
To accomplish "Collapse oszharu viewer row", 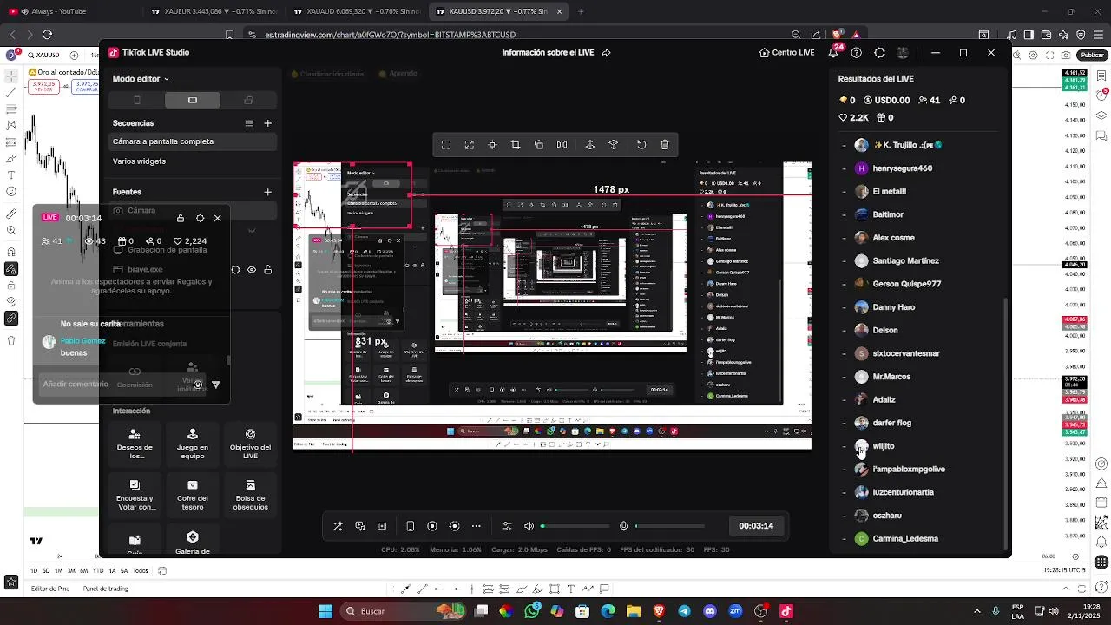I will tap(844, 516).
